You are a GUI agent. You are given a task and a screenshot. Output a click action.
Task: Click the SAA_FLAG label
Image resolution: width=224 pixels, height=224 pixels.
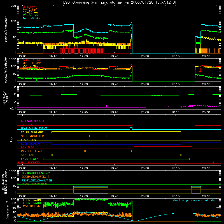[27, 147]
